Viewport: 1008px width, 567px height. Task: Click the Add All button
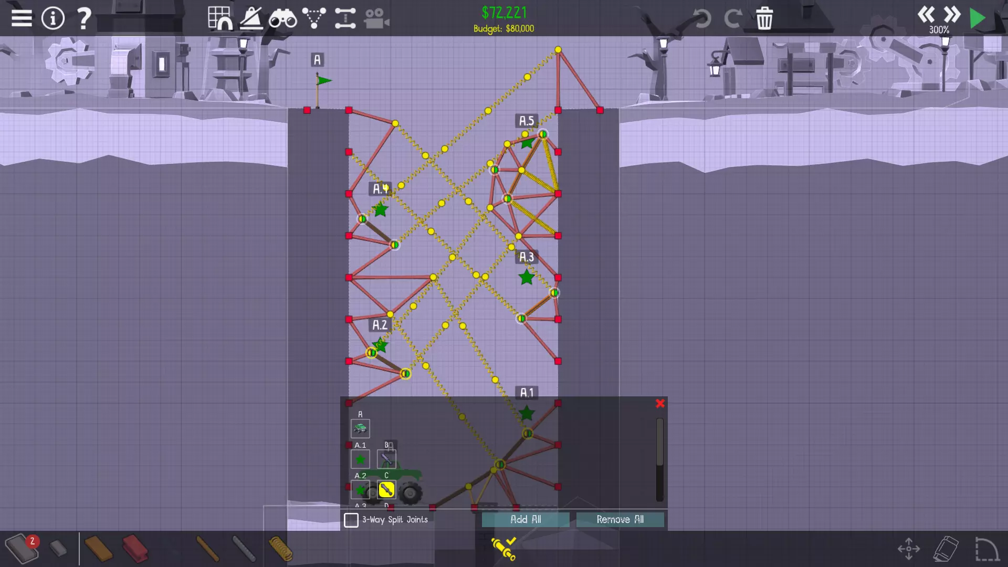pyautogui.click(x=526, y=519)
